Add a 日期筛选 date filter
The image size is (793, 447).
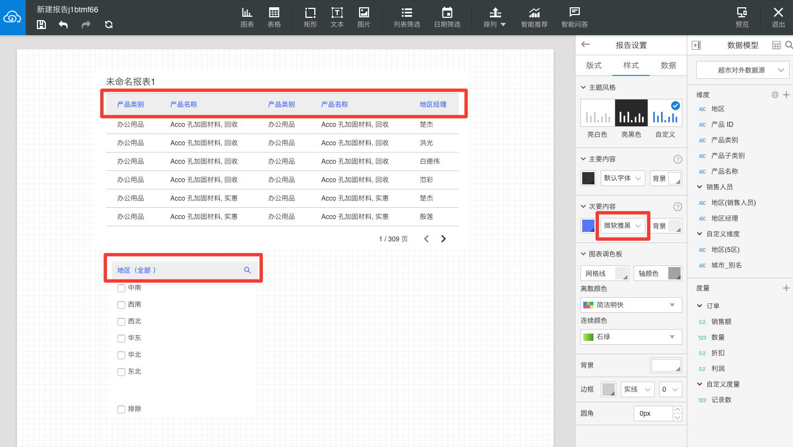point(447,17)
